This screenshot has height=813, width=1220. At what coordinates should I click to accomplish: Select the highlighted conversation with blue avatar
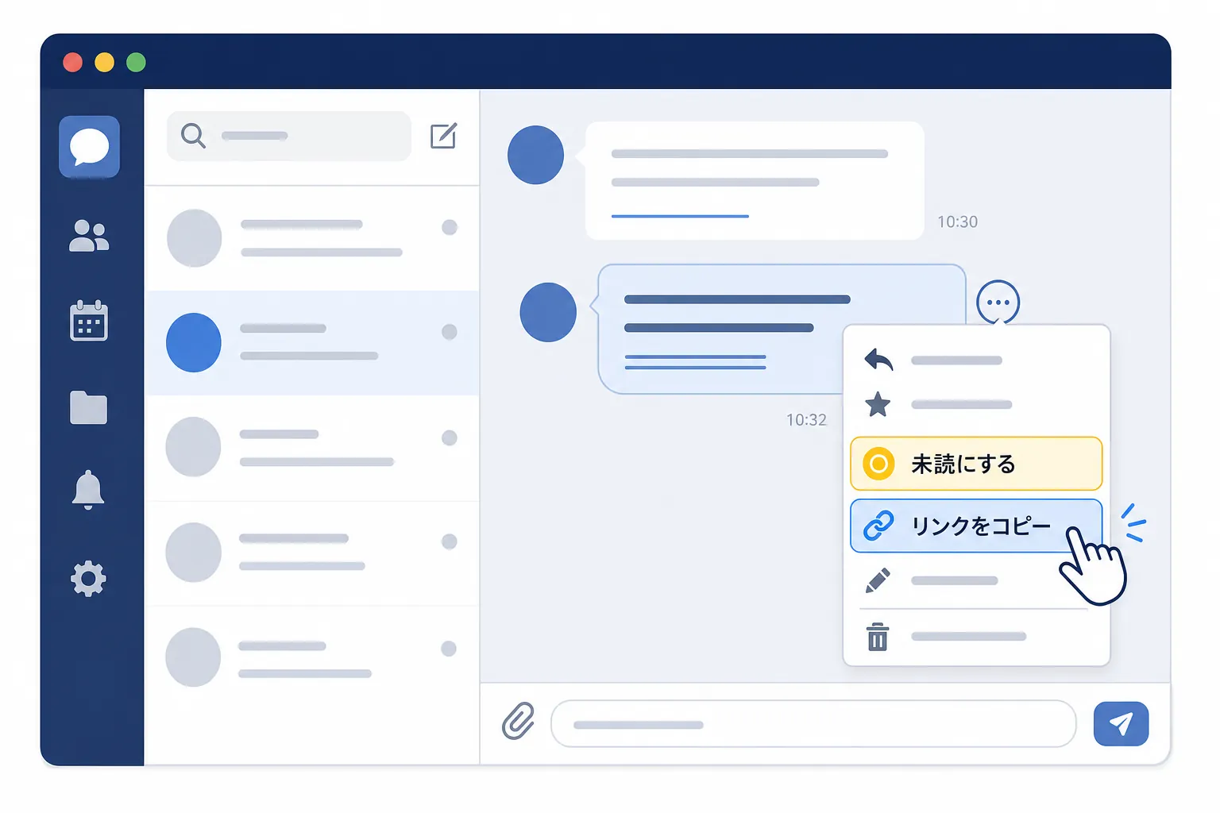[312, 343]
